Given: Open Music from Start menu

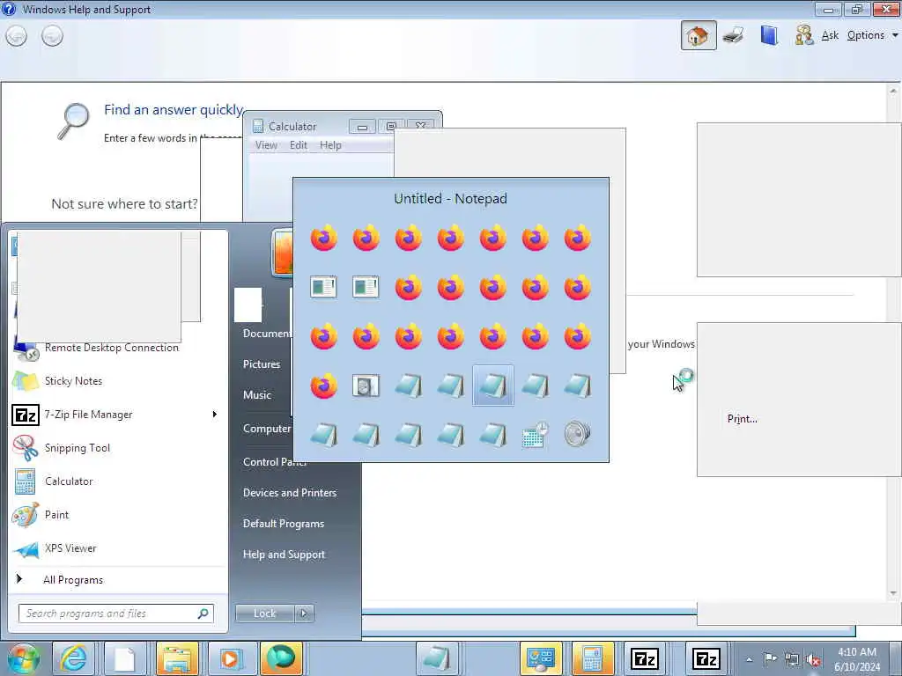Looking at the screenshot, I should 257,395.
